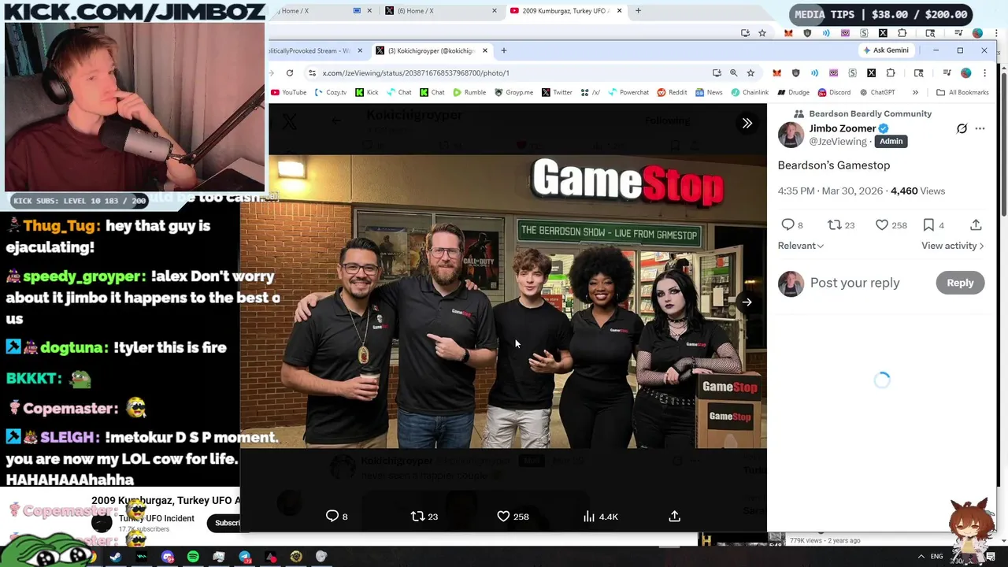View site information icon in address bar

312,72
